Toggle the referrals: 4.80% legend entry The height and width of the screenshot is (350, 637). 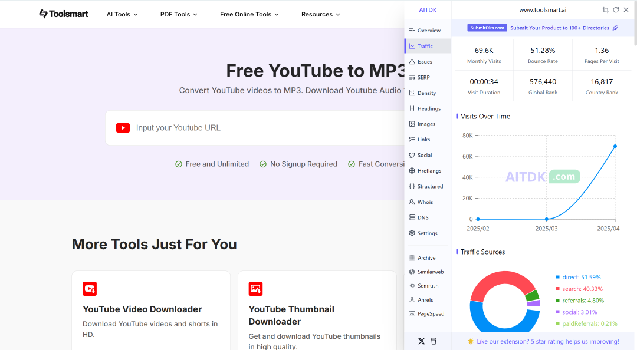point(580,301)
